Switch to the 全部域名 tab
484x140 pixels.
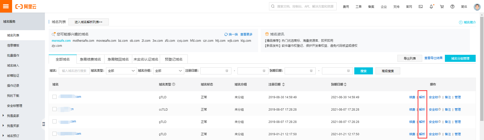[63, 59]
